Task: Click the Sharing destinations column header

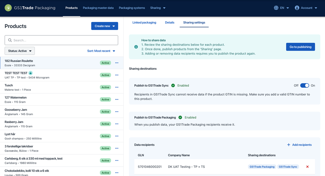Action: 262,155
